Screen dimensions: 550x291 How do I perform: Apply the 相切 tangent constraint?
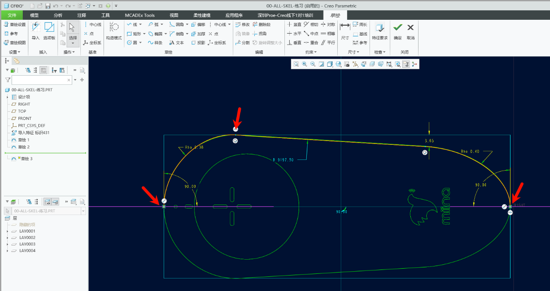coord(311,25)
